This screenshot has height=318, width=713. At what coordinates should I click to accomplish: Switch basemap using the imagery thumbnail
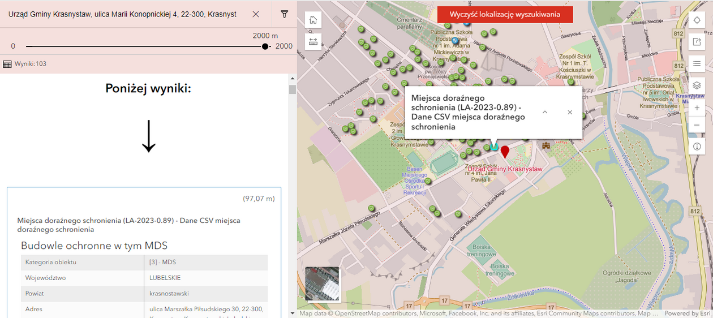[x=322, y=283]
